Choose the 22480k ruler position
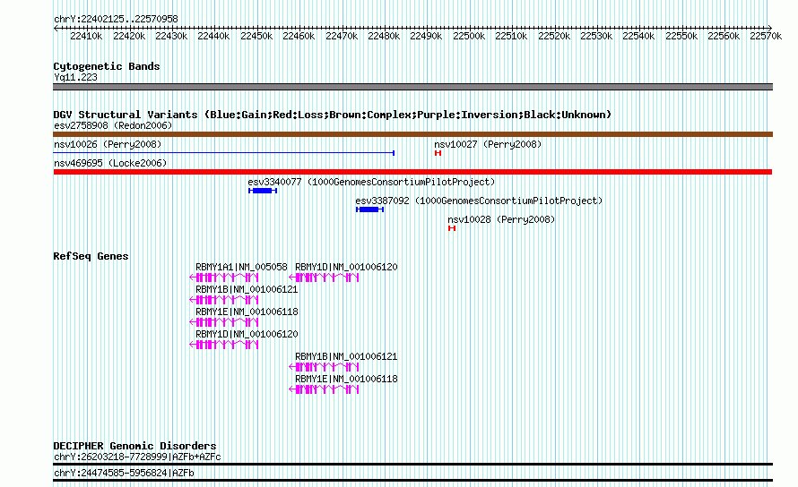Screen dimensions: 798x487 tap(383, 36)
